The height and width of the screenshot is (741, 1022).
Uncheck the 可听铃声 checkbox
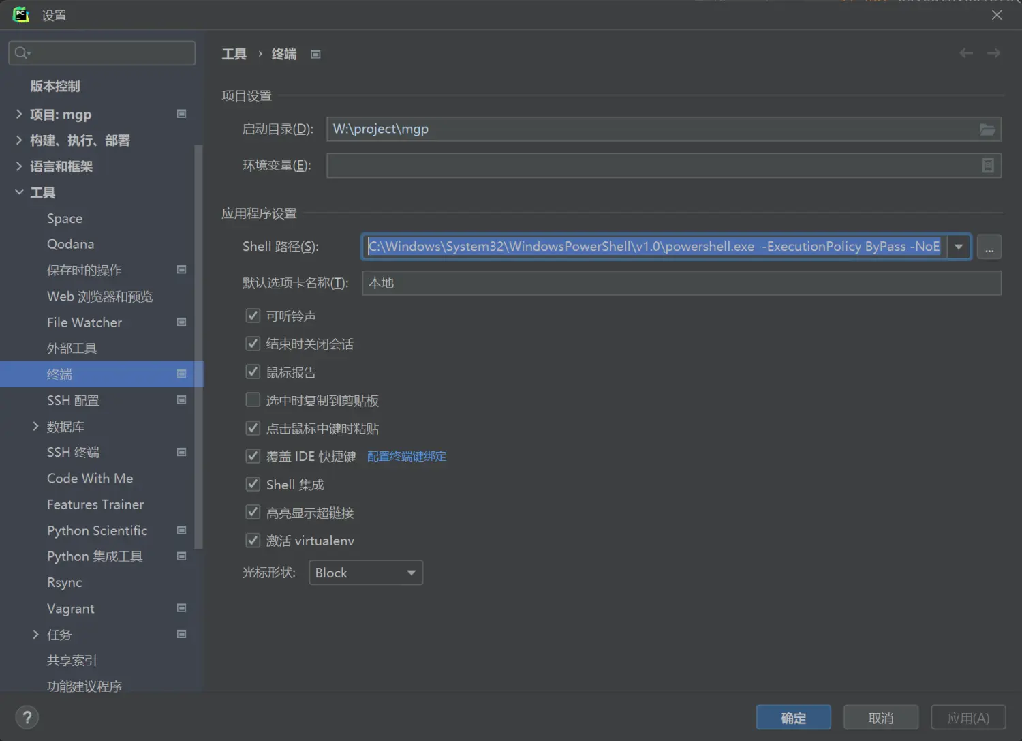point(253,316)
